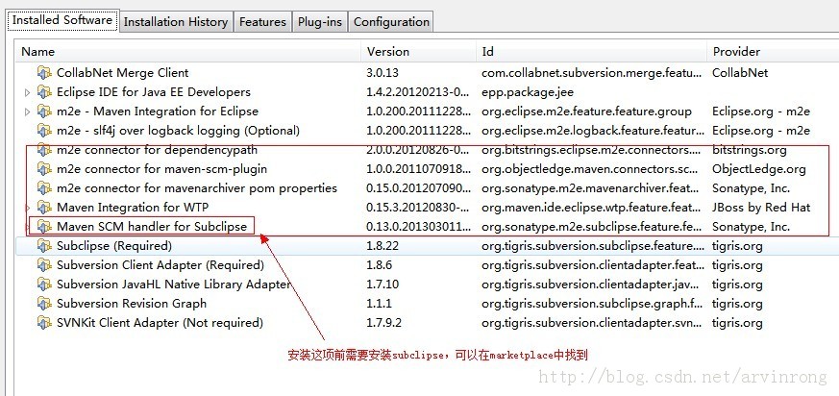Image resolution: width=839 pixels, height=396 pixels.
Task: Click the CollabNet Merge Client feature icon
Action: (x=44, y=73)
